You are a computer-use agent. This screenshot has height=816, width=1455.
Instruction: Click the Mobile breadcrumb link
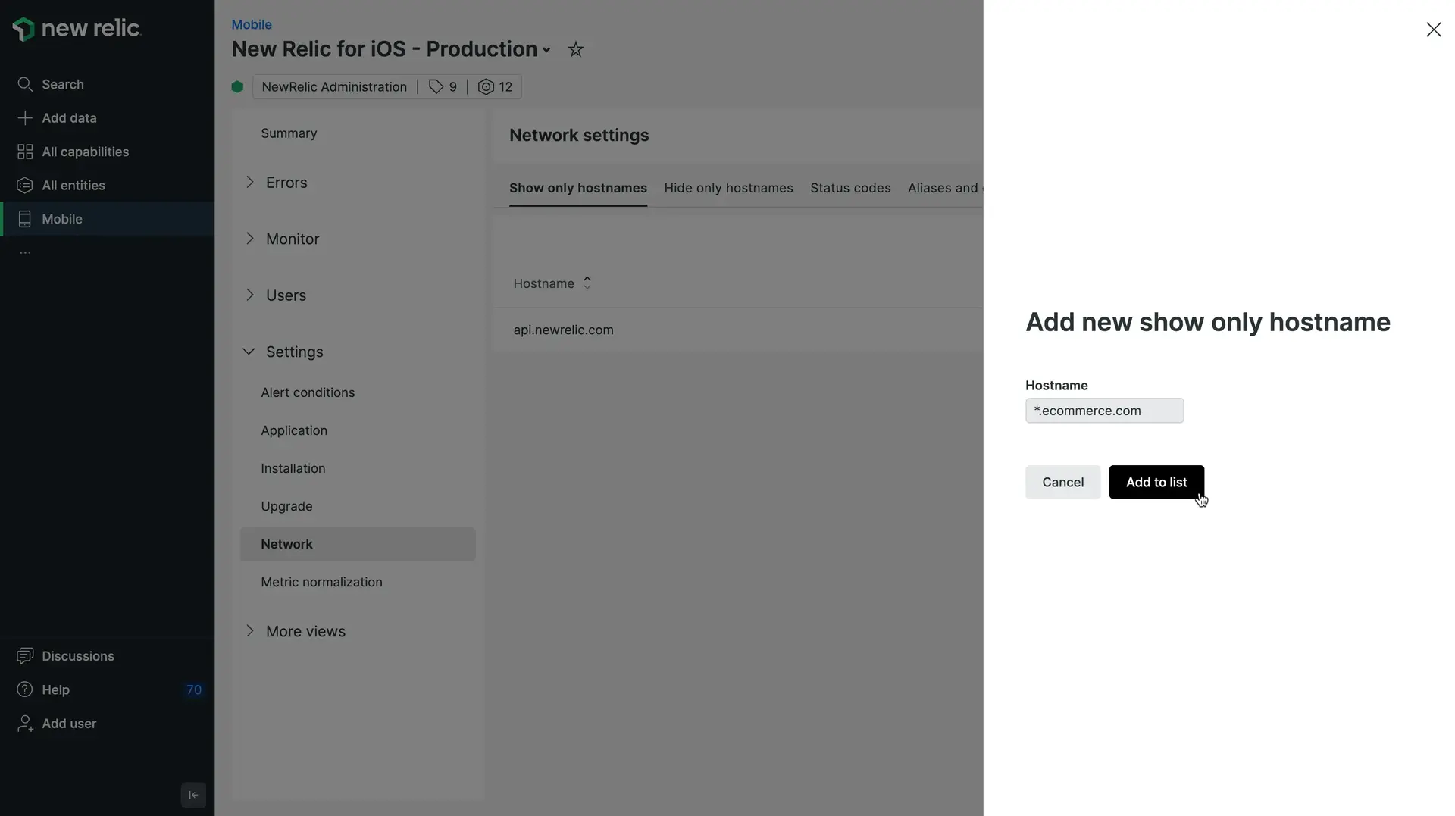click(x=252, y=24)
